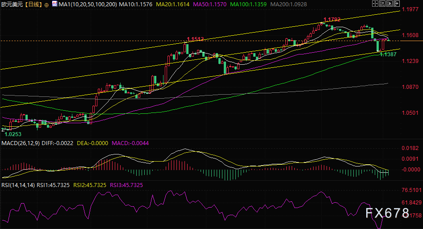The image size is (423, 229).
Task: Select the MA200 gray line label
Action: [289, 4]
